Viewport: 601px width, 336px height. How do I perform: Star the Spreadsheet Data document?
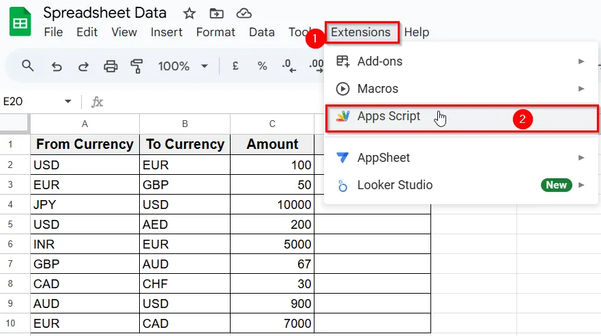[x=189, y=14]
